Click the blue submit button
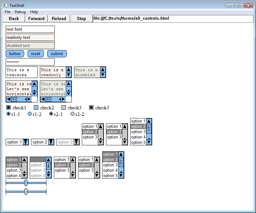The width and height of the screenshot is (256, 213). [x=57, y=54]
